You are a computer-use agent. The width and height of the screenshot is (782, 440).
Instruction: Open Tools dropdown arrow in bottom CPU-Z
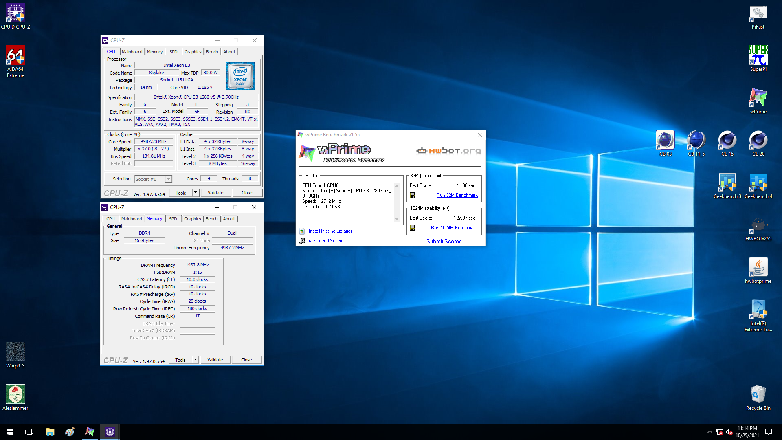coord(195,360)
